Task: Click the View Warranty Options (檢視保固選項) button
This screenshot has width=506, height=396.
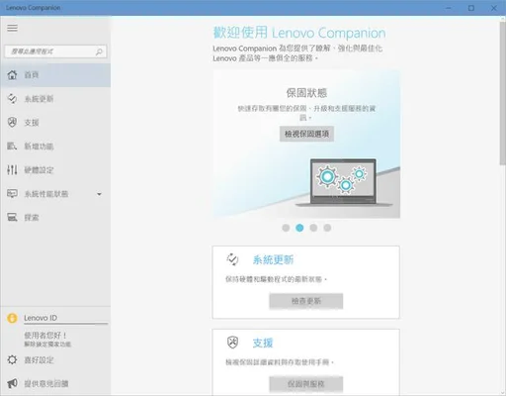Action: [x=306, y=134]
